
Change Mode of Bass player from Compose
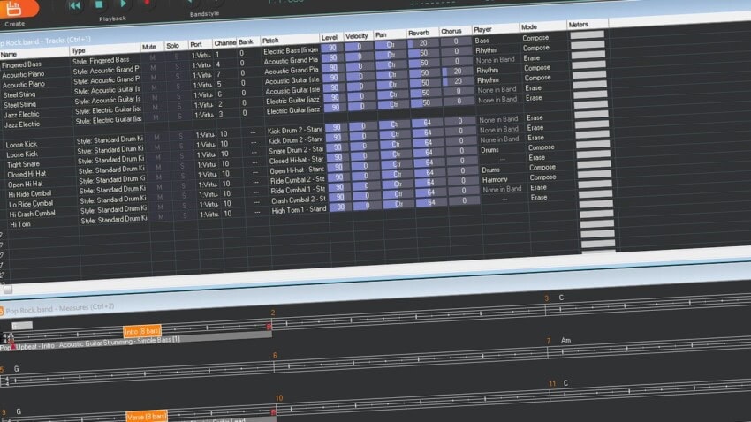[x=535, y=39]
